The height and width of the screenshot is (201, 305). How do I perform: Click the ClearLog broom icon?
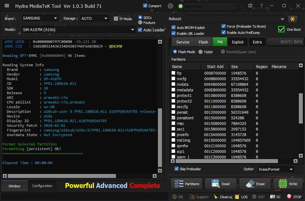click(215, 197)
